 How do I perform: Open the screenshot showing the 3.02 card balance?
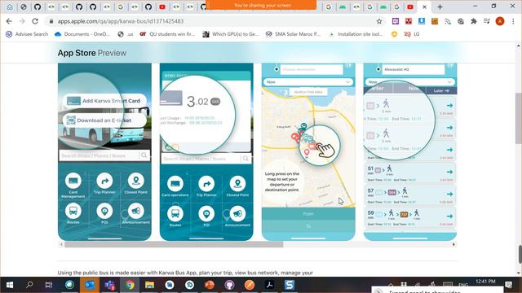coord(206,151)
